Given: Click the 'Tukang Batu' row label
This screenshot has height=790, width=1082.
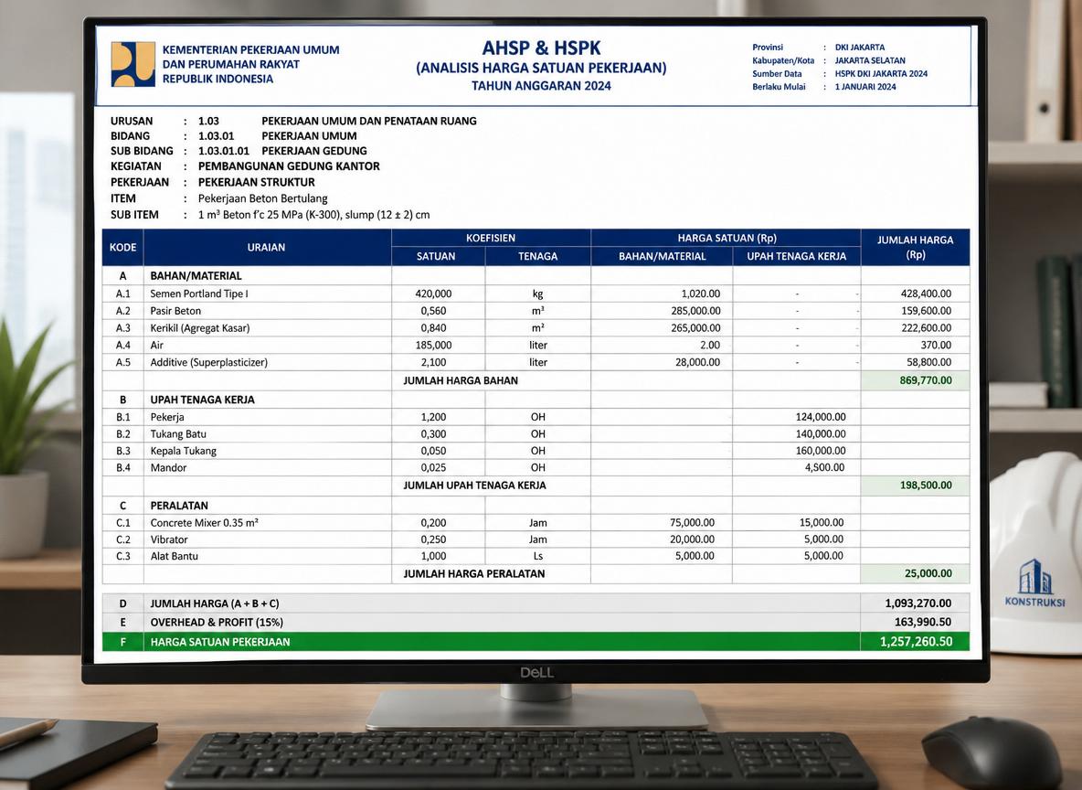Looking at the screenshot, I should 178,433.
